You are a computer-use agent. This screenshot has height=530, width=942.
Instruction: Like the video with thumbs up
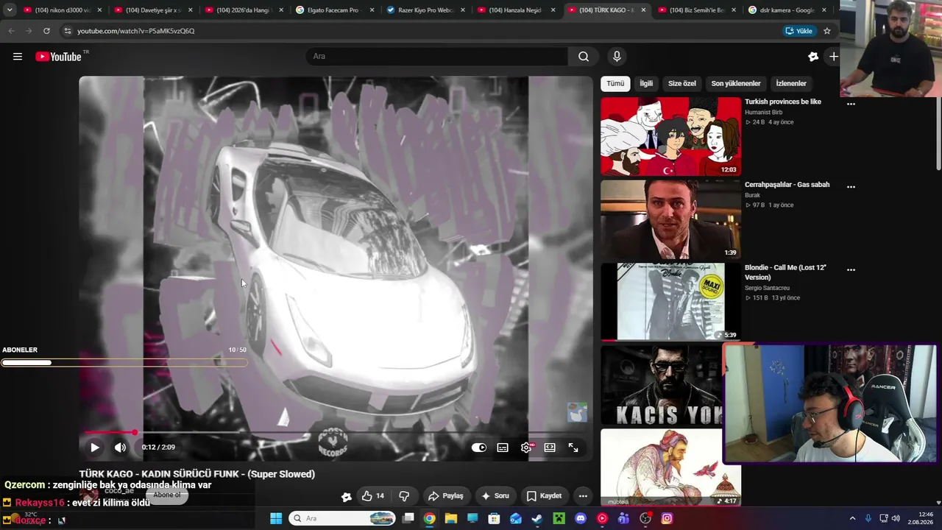coord(373,496)
